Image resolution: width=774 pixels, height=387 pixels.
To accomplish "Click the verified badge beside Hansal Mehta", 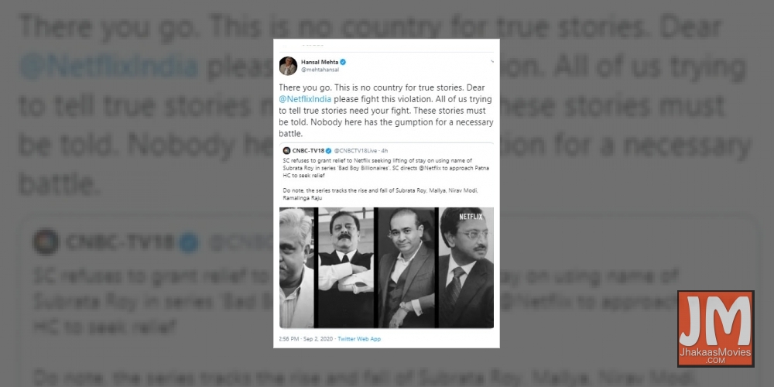I will (x=343, y=62).
